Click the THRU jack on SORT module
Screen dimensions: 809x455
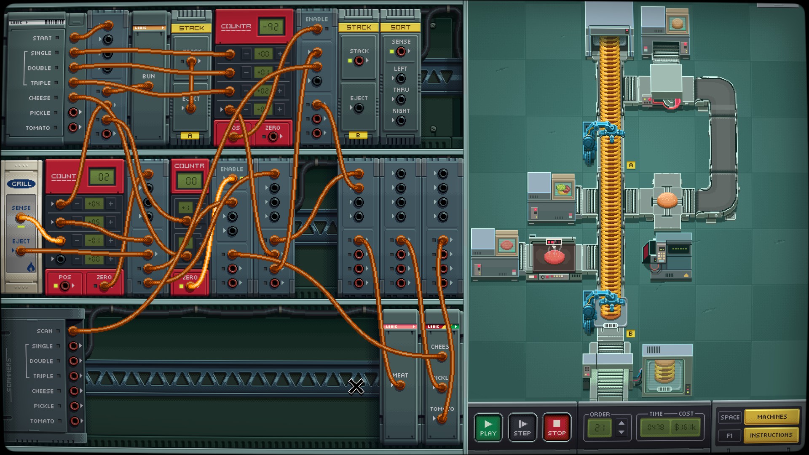pyautogui.click(x=401, y=99)
